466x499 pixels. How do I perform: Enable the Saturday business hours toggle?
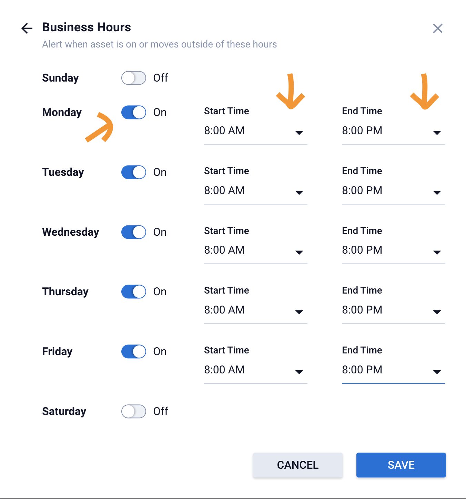(x=134, y=411)
